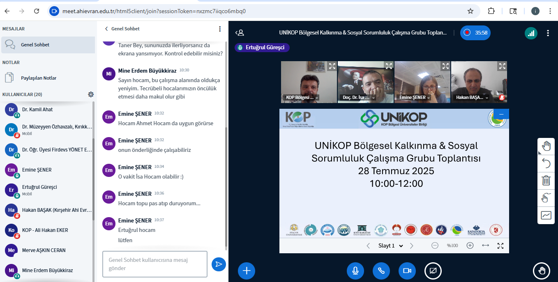This screenshot has width=558, height=282.
Task: Mute the microphone button
Action: (x=355, y=271)
